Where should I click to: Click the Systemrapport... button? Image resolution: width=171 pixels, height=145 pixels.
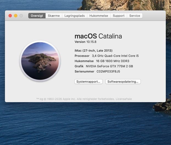[x=88, y=82]
